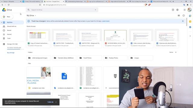This screenshot has width=193, height=108.
Task: Open the wordpress seo plugins document file
Action: (64, 79)
